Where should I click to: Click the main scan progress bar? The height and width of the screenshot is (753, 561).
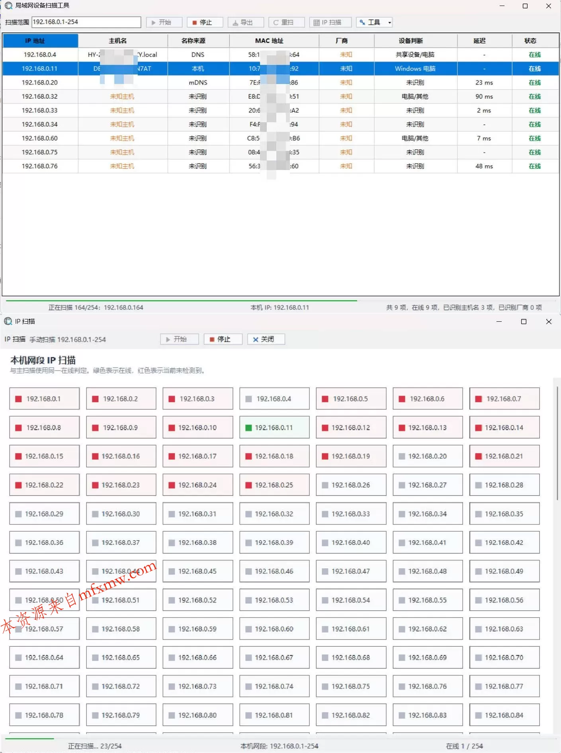[281, 300]
